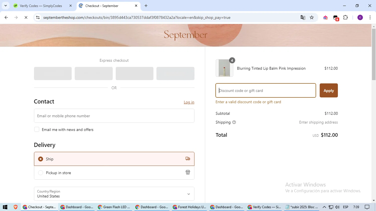
Task: Open the Extensions puzzle icon
Action: click(345, 18)
